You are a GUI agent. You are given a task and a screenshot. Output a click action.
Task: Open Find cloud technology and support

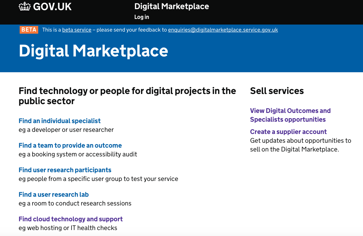tap(70, 219)
